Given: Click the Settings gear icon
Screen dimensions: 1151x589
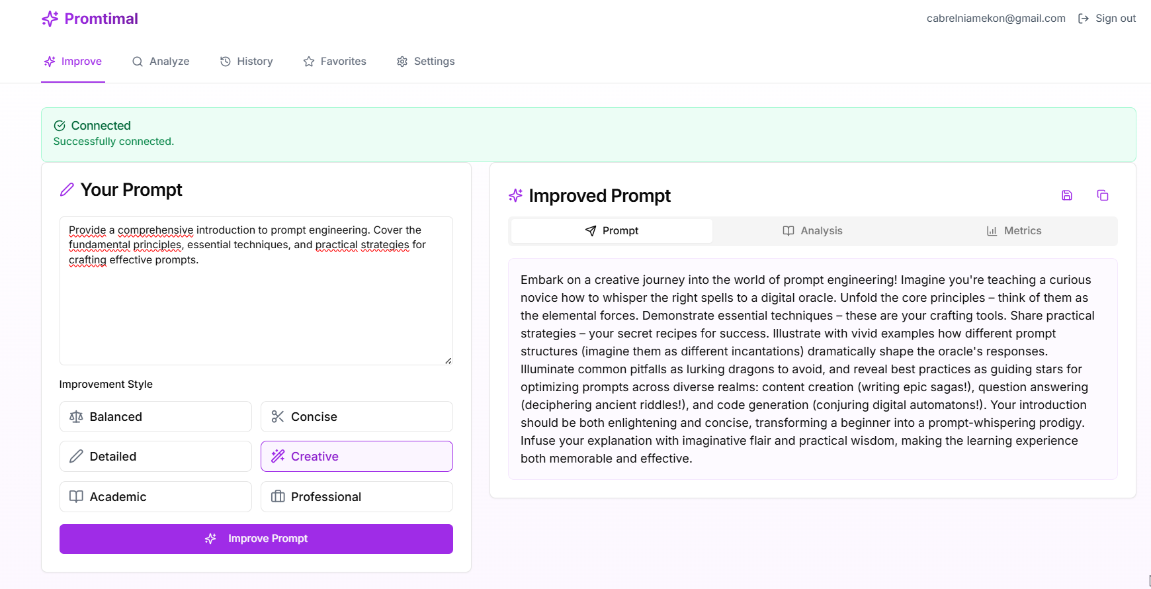Looking at the screenshot, I should click(x=402, y=62).
